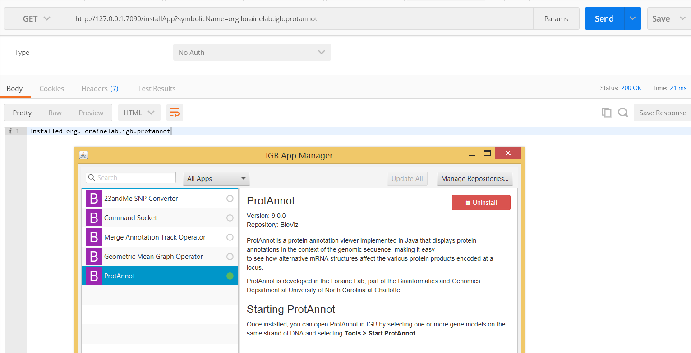The image size is (691, 353).
Task: Open the All Apps filter dropdown
Action: point(216,179)
